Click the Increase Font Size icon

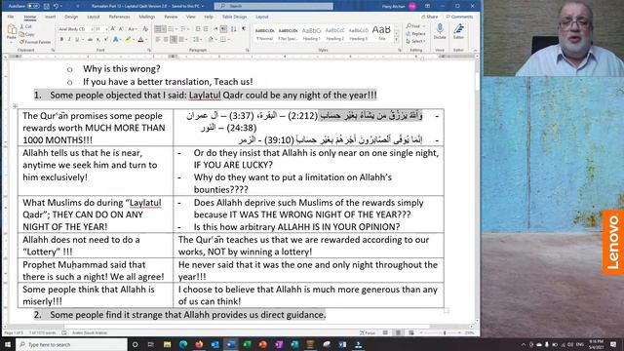tap(113, 29)
